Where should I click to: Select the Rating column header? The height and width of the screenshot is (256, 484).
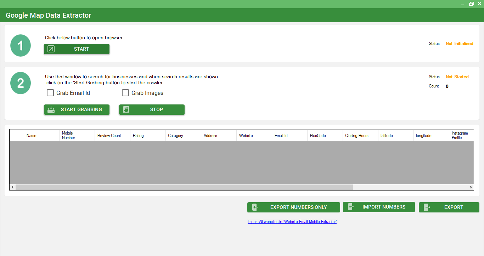[x=148, y=136]
